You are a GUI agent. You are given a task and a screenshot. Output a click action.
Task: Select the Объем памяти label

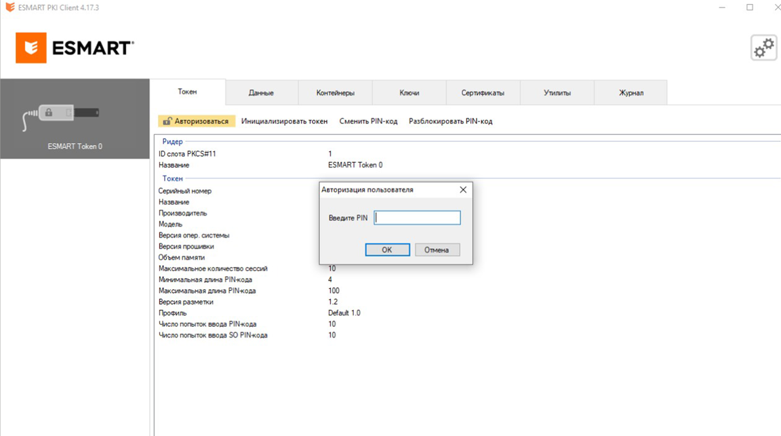pyautogui.click(x=181, y=258)
